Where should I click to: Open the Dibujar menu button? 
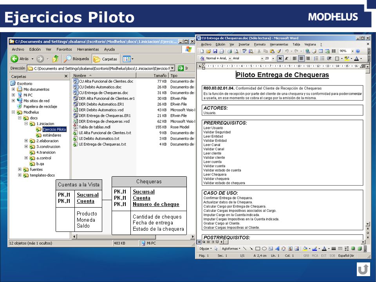point(206,249)
